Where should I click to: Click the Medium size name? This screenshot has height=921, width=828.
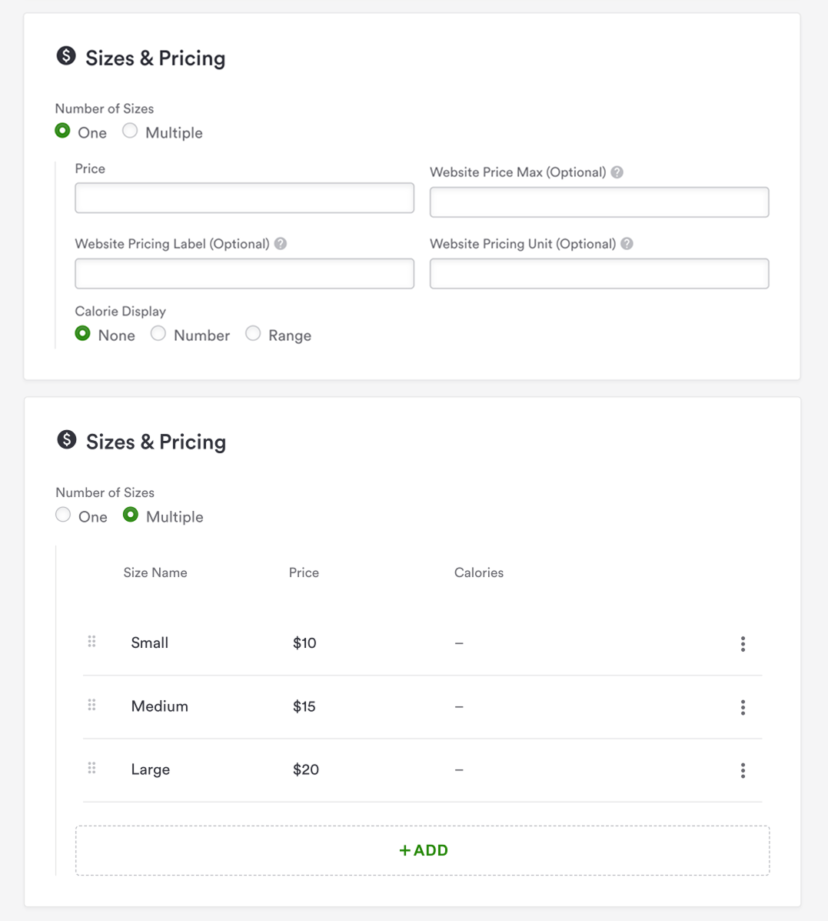click(160, 706)
